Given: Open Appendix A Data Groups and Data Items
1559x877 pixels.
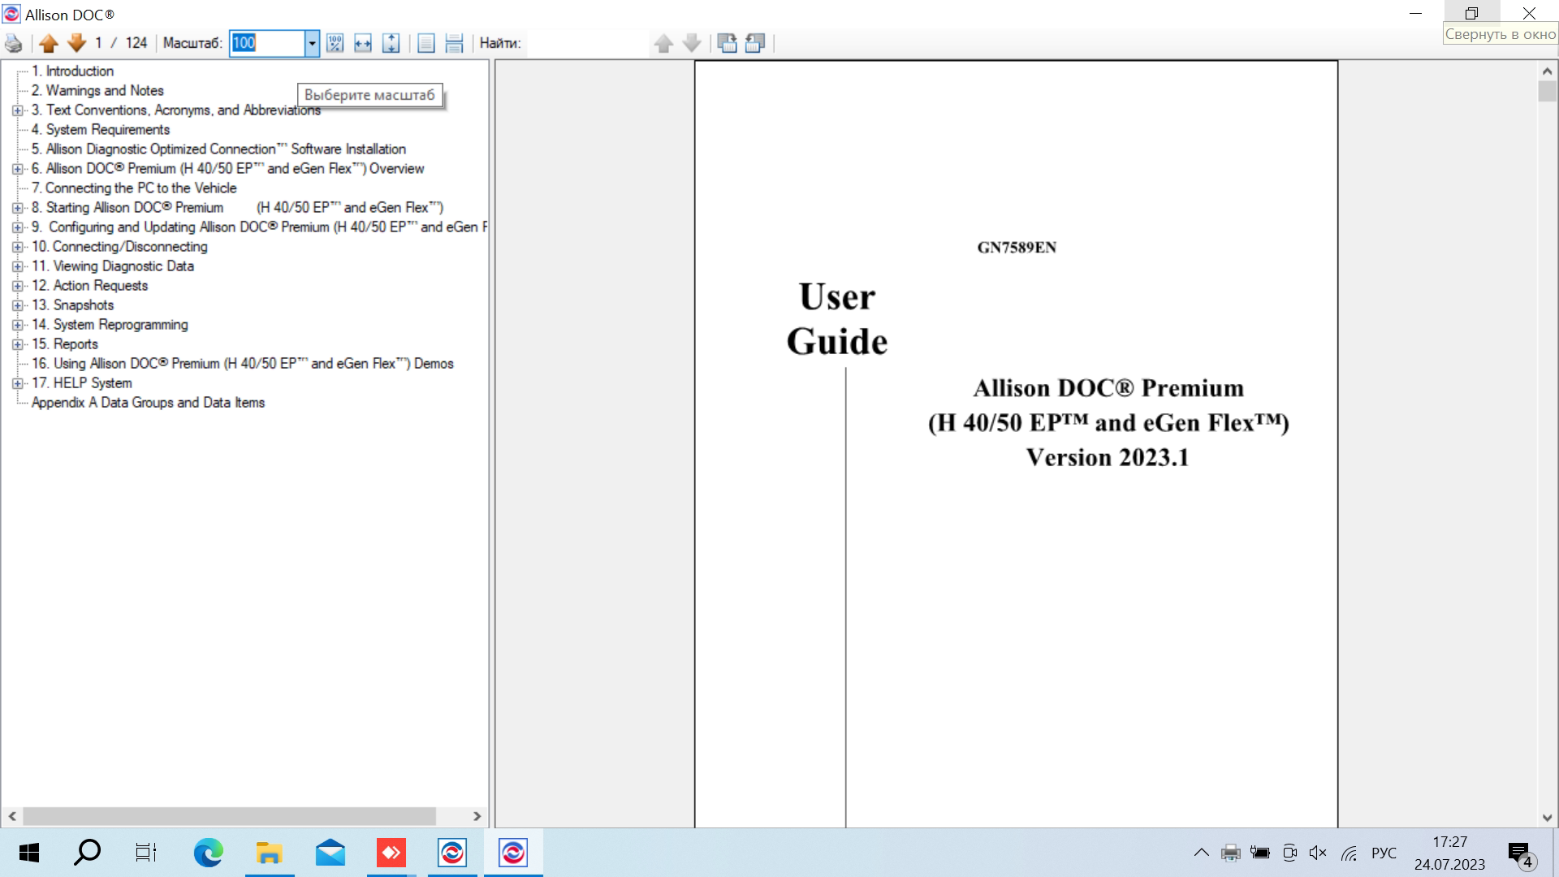Looking at the screenshot, I should click(x=148, y=403).
